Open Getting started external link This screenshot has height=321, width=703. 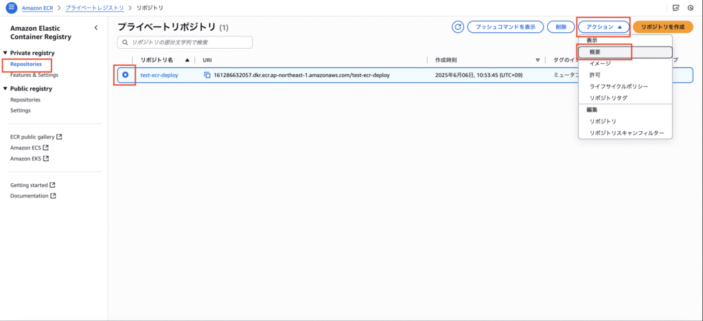point(33,185)
